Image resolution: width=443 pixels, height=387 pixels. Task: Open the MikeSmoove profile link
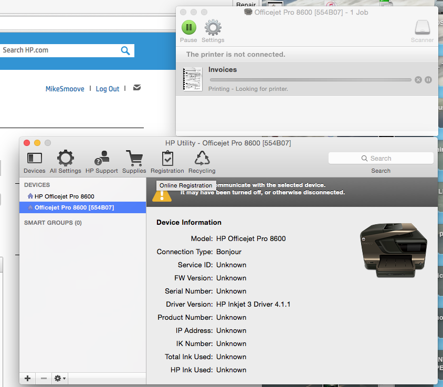point(65,89)
